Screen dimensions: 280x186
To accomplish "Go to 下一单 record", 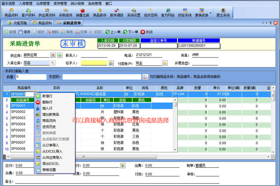I will point(130,32).
